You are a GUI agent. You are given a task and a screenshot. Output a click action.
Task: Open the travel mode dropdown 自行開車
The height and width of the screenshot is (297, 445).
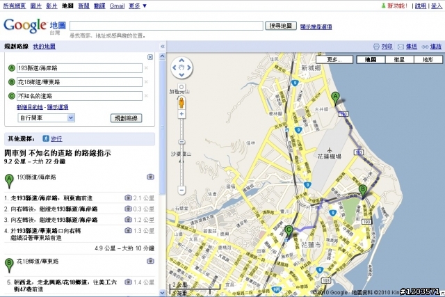point(47,118)
